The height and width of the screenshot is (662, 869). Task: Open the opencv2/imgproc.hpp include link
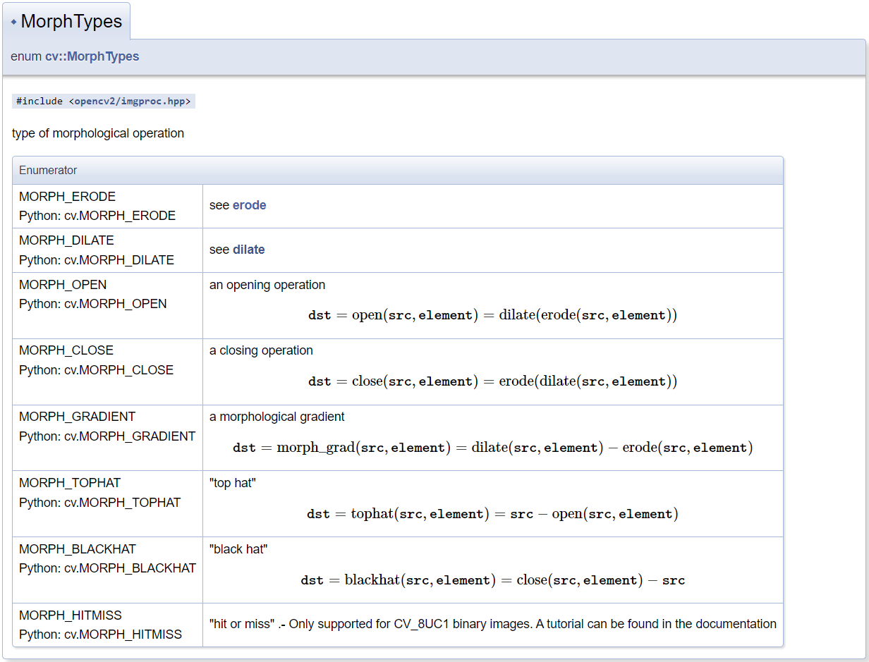click(x=129, y=102)
